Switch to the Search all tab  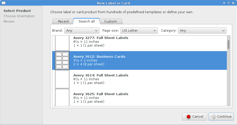point(87,21)
